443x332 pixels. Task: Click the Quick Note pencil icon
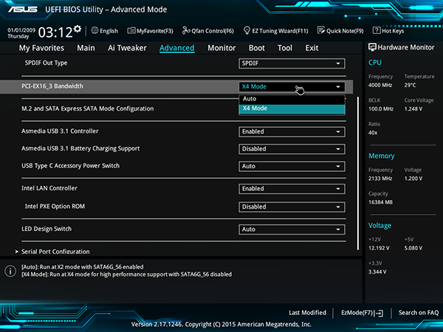(321, 30)
